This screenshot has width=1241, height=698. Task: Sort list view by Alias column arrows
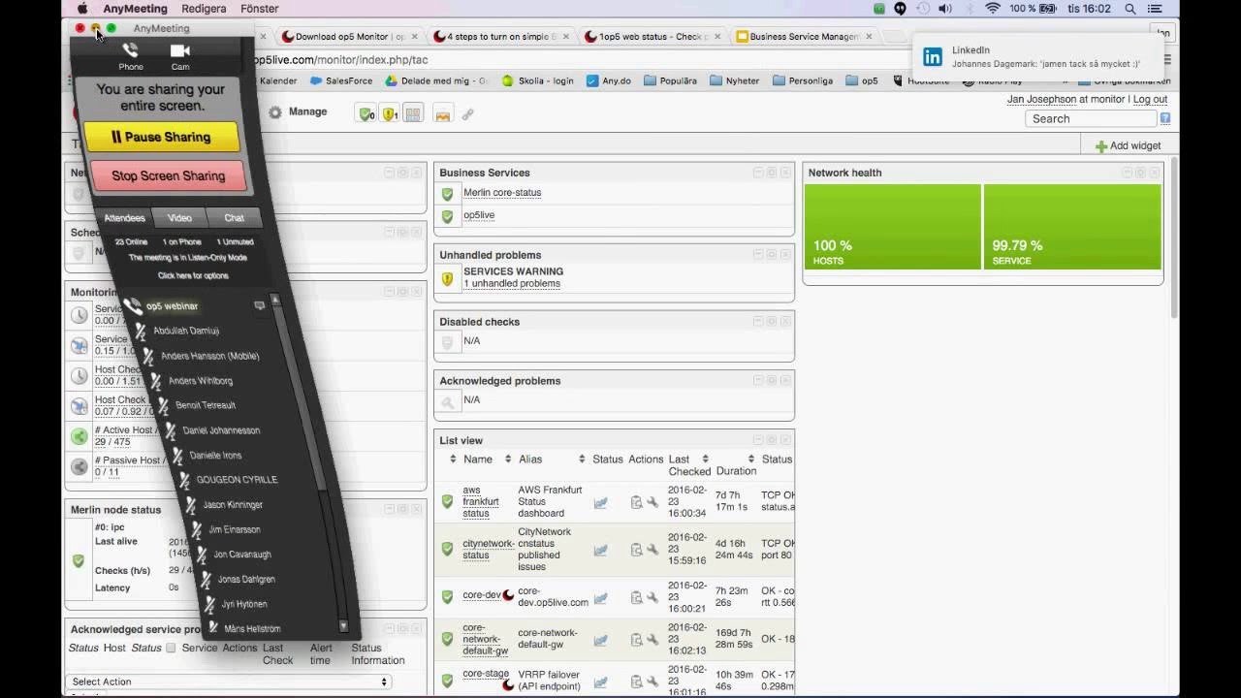pos(582,460)
